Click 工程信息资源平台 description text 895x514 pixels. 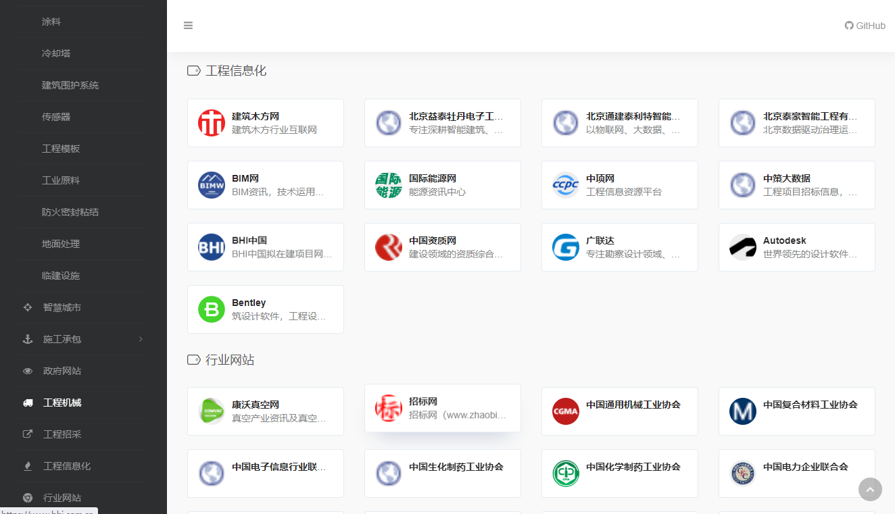624,192
